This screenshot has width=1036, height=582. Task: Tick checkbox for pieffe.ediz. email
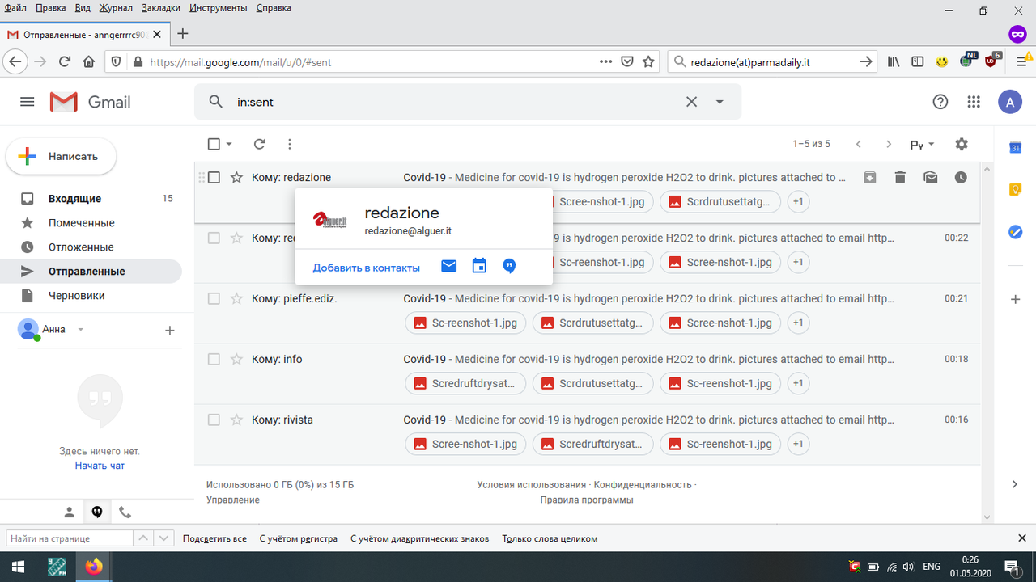(214, 298)
